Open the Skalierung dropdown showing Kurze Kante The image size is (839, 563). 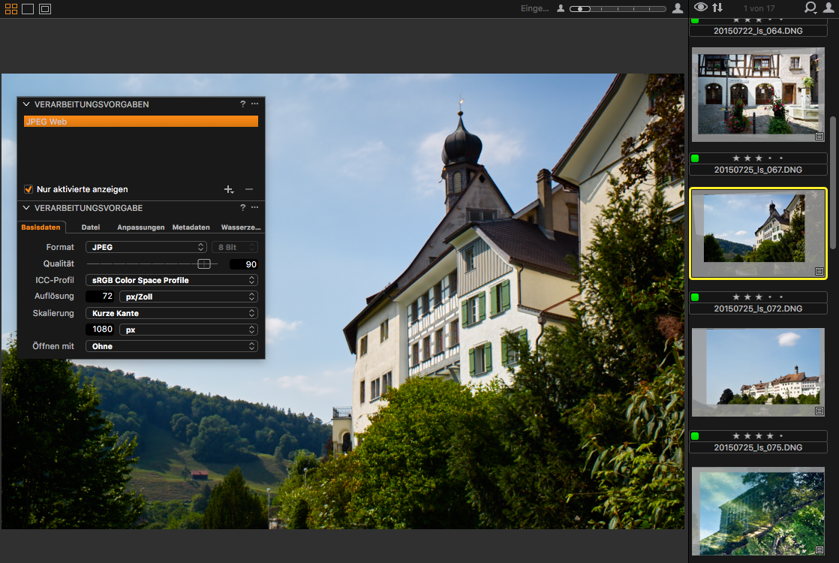click(172, 313)
